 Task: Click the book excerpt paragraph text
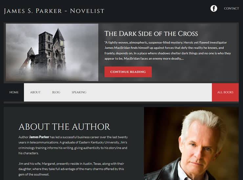pos(167,50)
